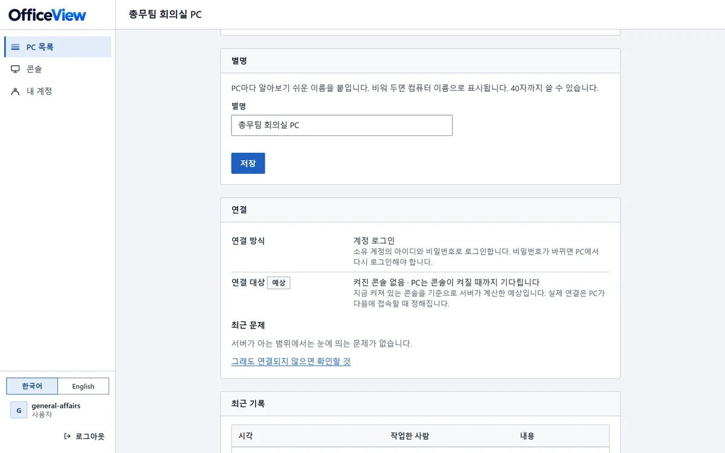
Task: Click the 연결 방식 label
Action: tap(248, 241)
